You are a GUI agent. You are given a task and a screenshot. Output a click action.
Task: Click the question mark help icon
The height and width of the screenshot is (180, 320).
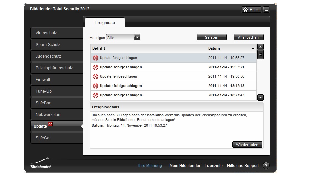[x=266, y=166]
